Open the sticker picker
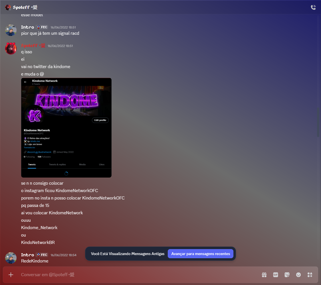 click(x=287, y=274)
